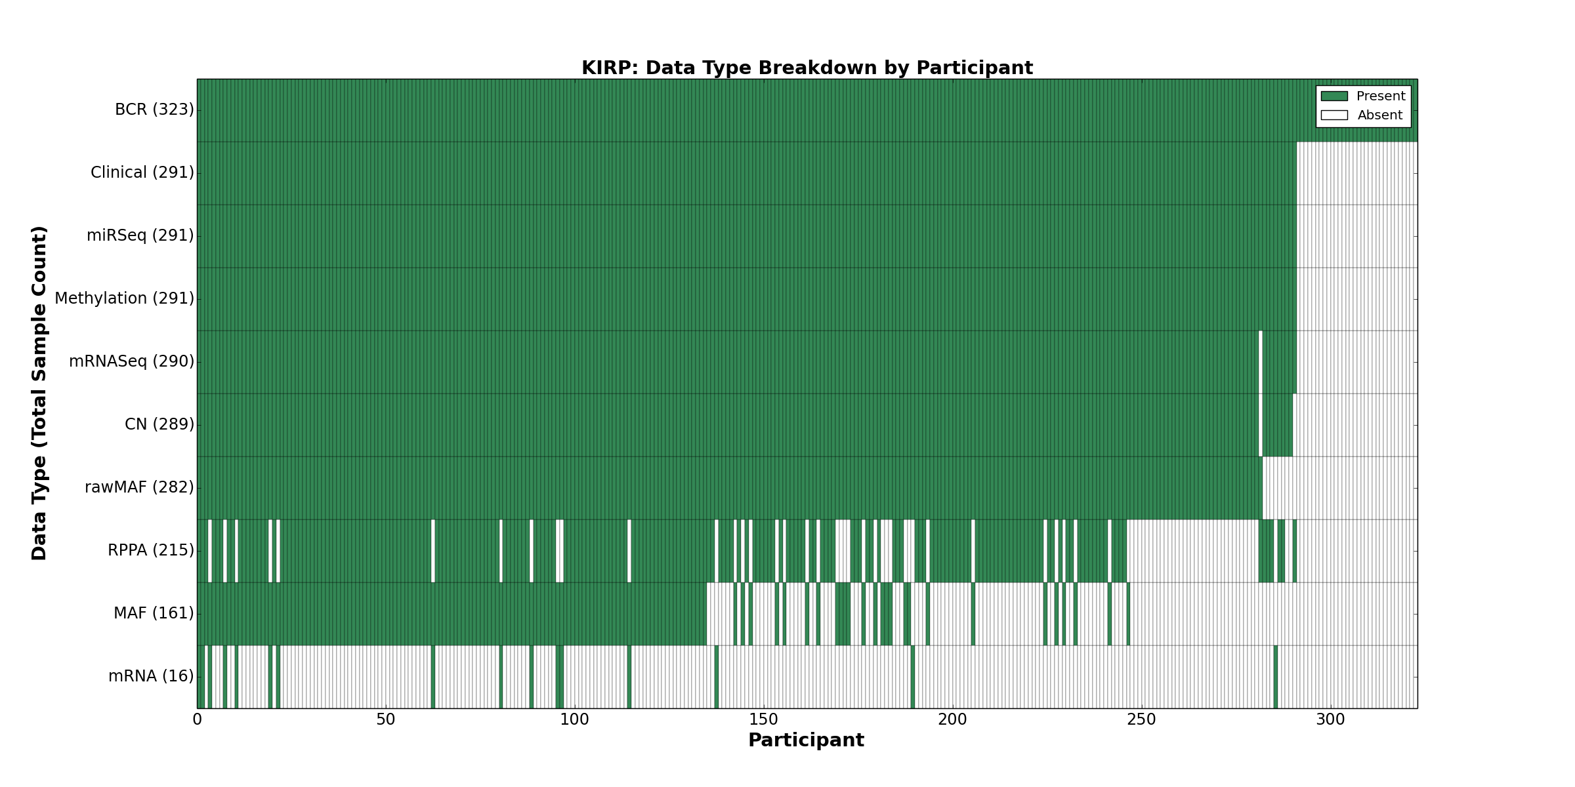Click the green Present legend swatch

1334,96
